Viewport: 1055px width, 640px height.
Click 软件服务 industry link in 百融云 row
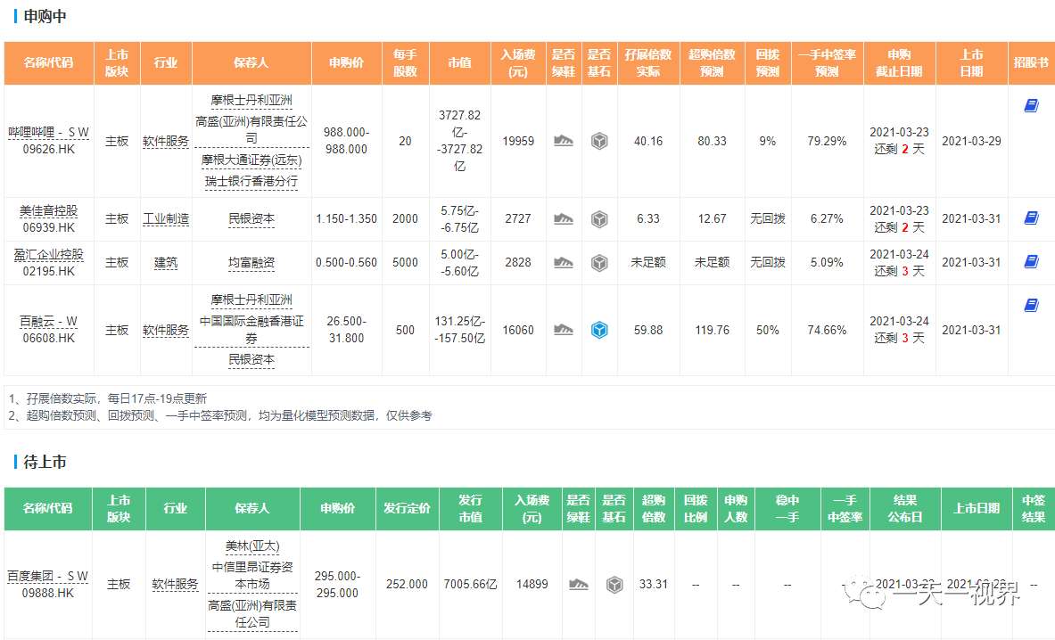click(x=166, y=330)
